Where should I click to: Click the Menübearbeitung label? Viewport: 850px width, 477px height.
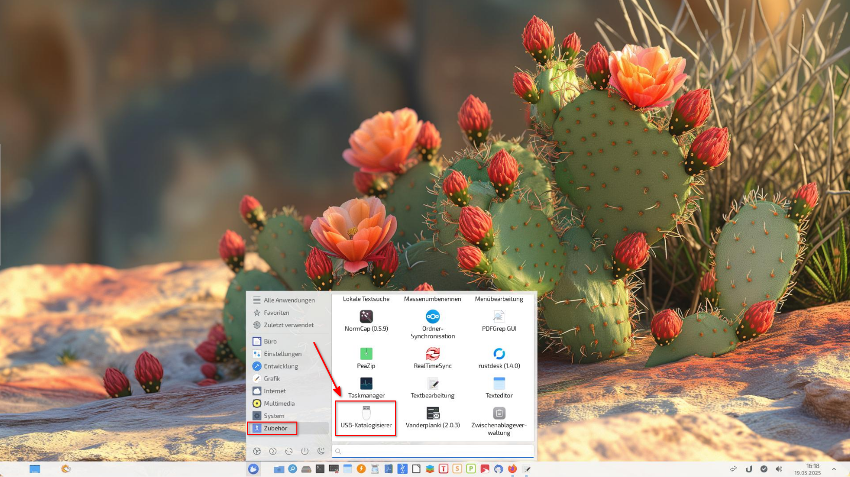[499, 299]
